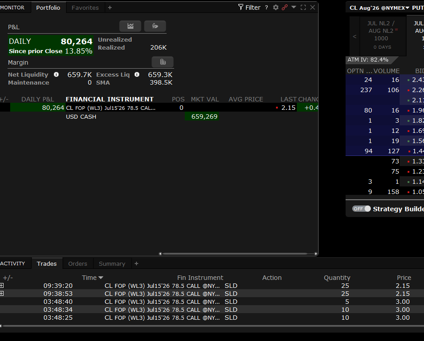Click the P&L share arrow icon button
The width and height of the screenshot is (424, 341).
[155, 26]
